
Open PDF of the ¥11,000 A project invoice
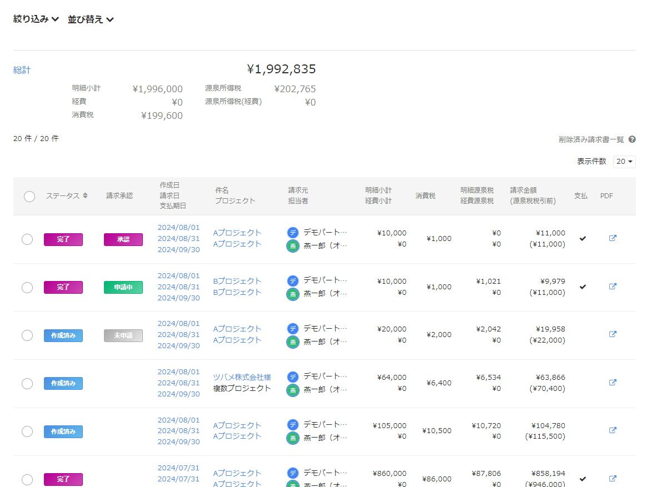613,238
